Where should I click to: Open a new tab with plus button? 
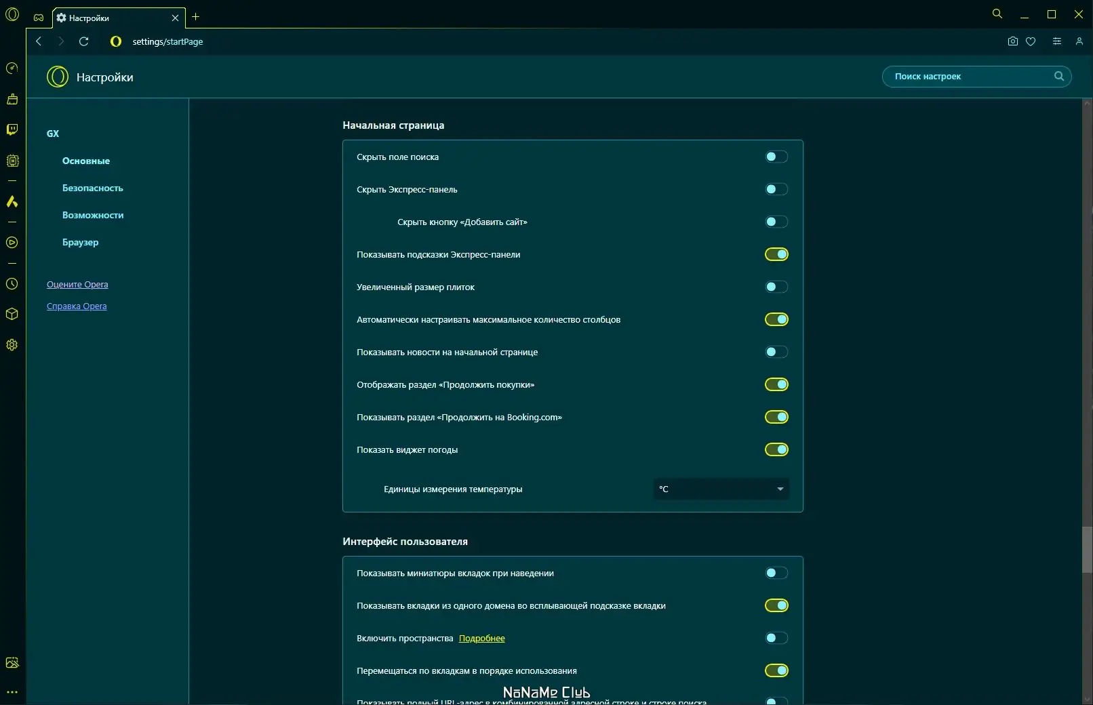(195, 17)
